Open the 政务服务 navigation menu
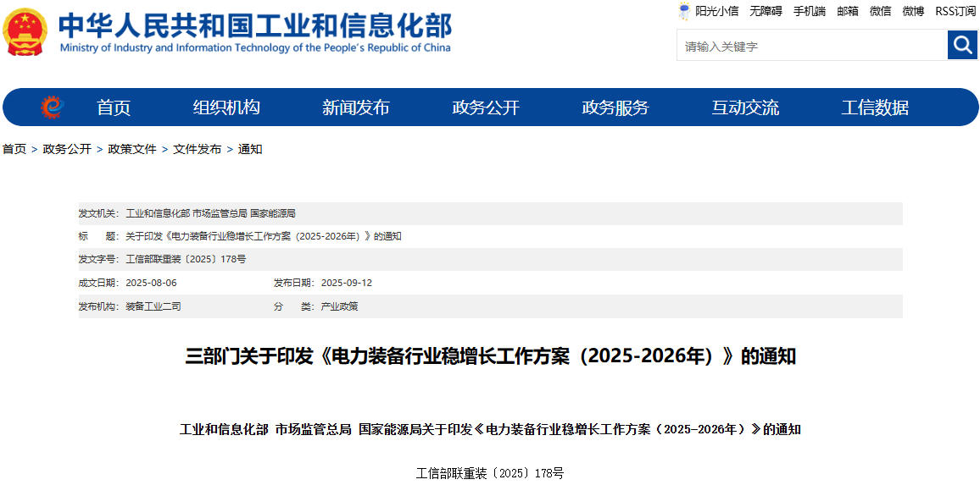Viewport: 980px width, 485px height. pos(615,107)
